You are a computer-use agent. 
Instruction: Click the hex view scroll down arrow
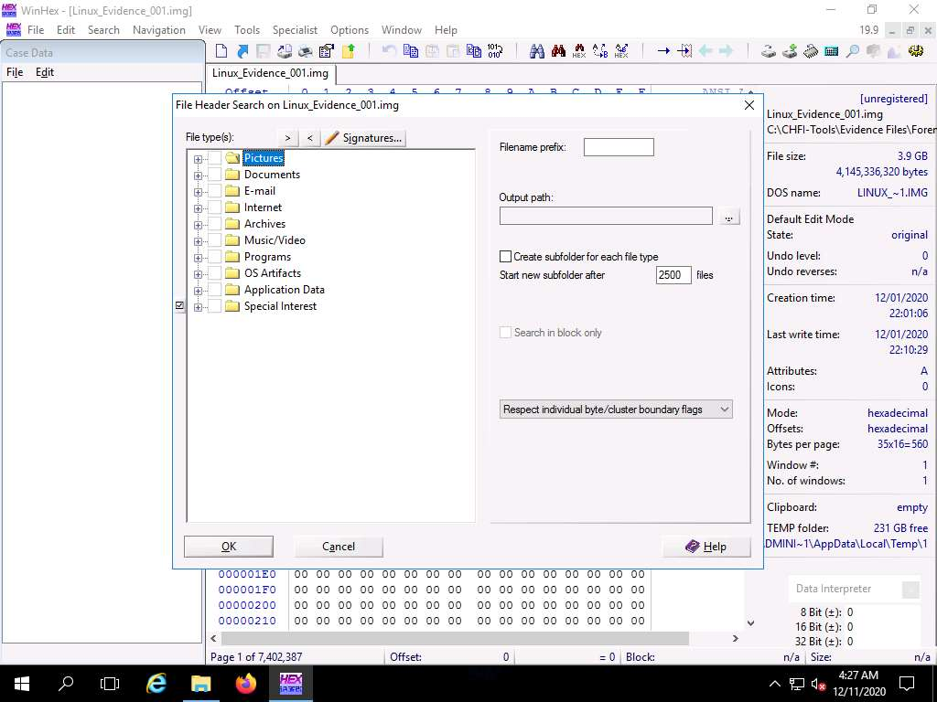pos(750,623)
